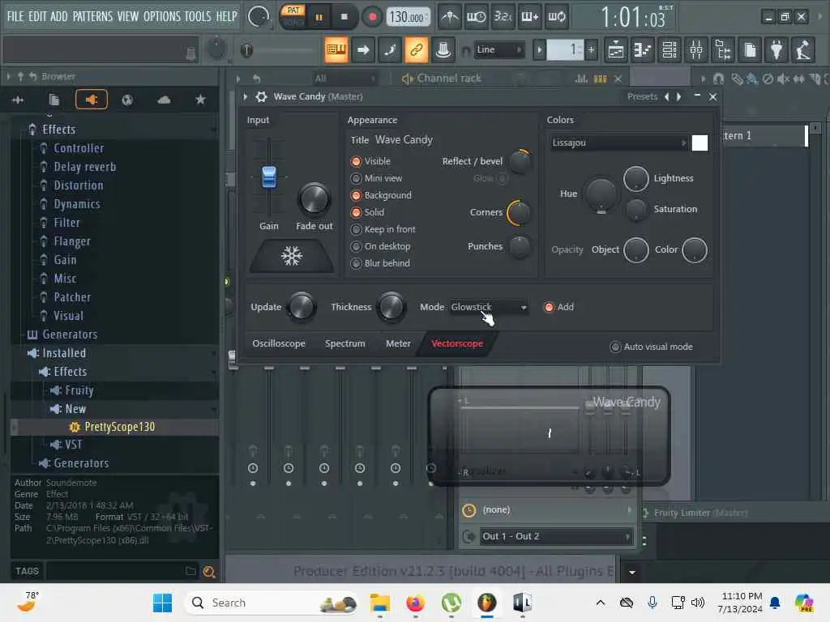Expand the Wave Candy plugin menu arrow
830x622 pixels.
pyautogui.click(x=245, y=97)
